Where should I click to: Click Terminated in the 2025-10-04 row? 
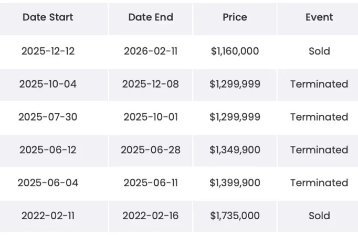click(x=319, y=84)
